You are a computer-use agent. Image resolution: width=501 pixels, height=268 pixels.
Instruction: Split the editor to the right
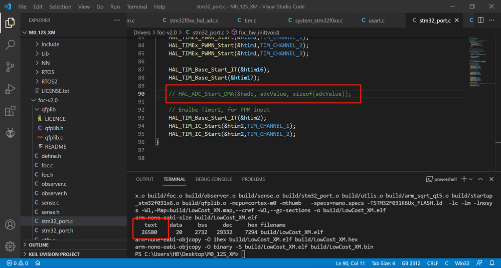click(x=480, y=20)
